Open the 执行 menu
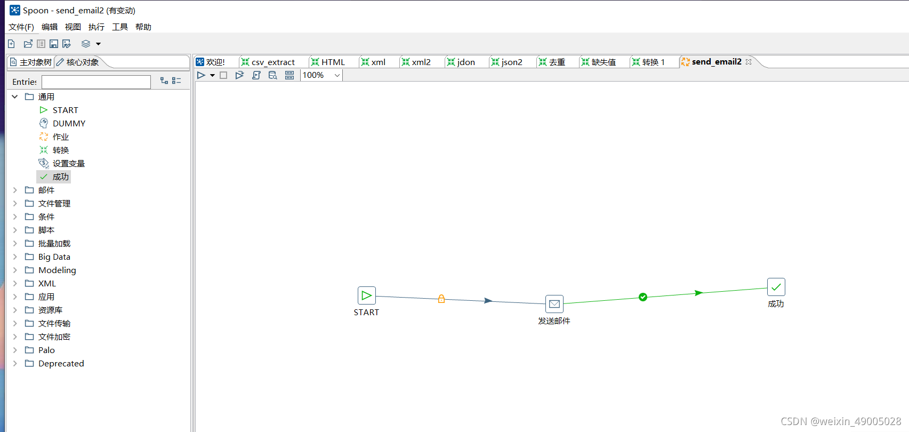This screenshot has width=909, height=432. [x=96, y=27]
